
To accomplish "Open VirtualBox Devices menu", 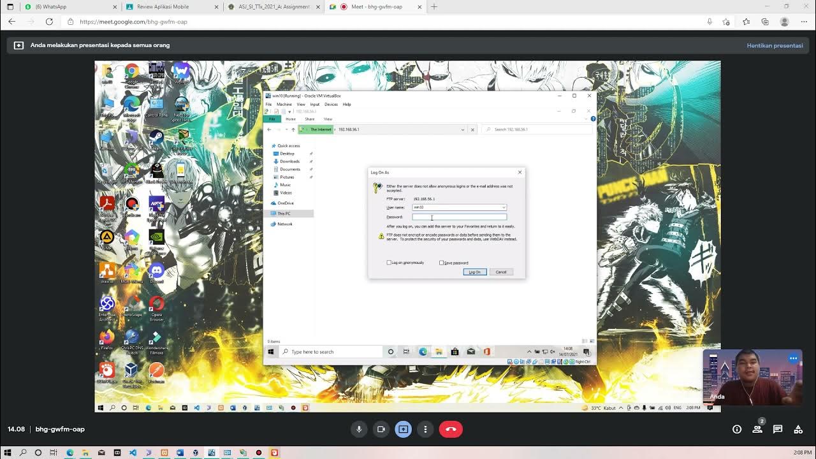I will click(x=331, y=104).
